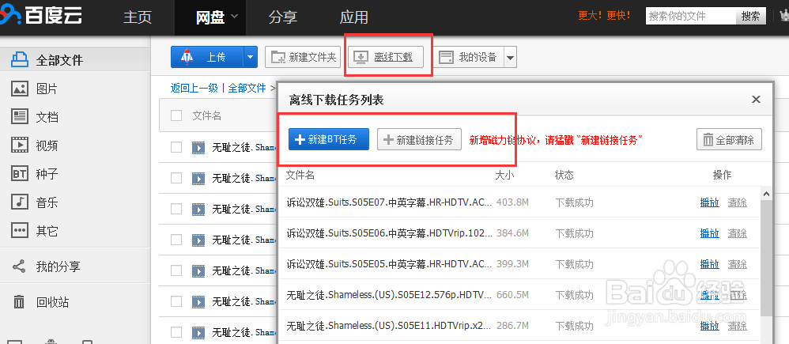Screen dimensions: 789x344
Task: Check the fifth 无耻之徒 file checkbox
Action: click(x=176, y=270)
